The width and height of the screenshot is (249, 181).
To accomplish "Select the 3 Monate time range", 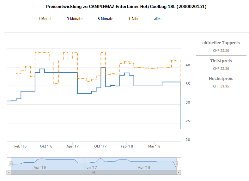I will [x=75, y=19].
